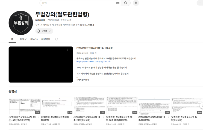The height and width of the screenshot is (130, 203).
Task: Open the on-screen keyboard icon in search
Action: pos(118,3)
